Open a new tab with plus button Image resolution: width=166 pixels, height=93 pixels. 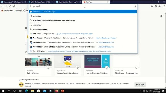click(112, 2)
